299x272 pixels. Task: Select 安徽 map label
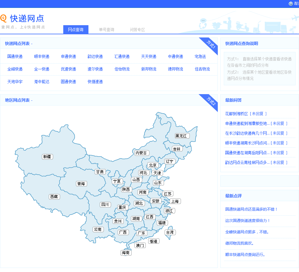click(x=156, y=201)
